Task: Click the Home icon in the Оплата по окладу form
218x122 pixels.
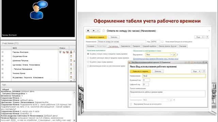Action: point(88,30)
